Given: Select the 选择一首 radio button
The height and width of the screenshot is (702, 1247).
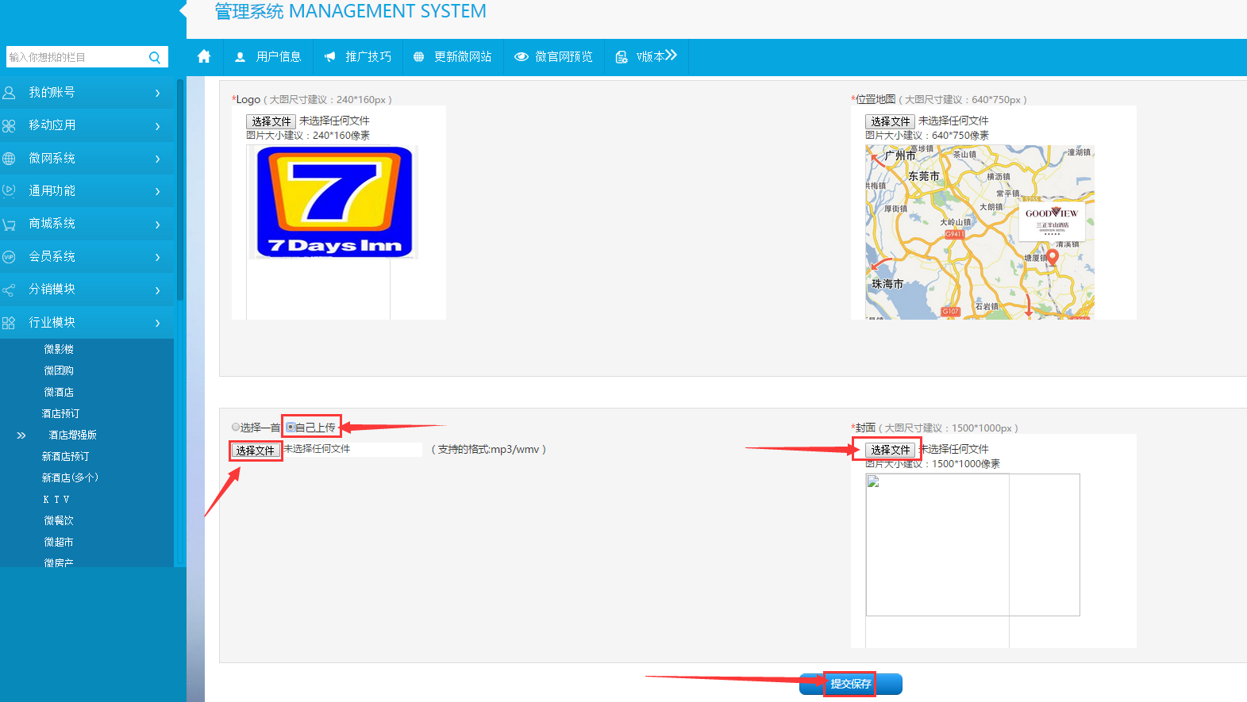Looking at the screenshot, I should coord(236,428).
